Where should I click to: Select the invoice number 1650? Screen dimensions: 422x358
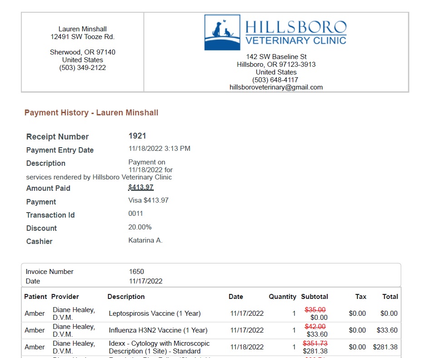[137, 272]
